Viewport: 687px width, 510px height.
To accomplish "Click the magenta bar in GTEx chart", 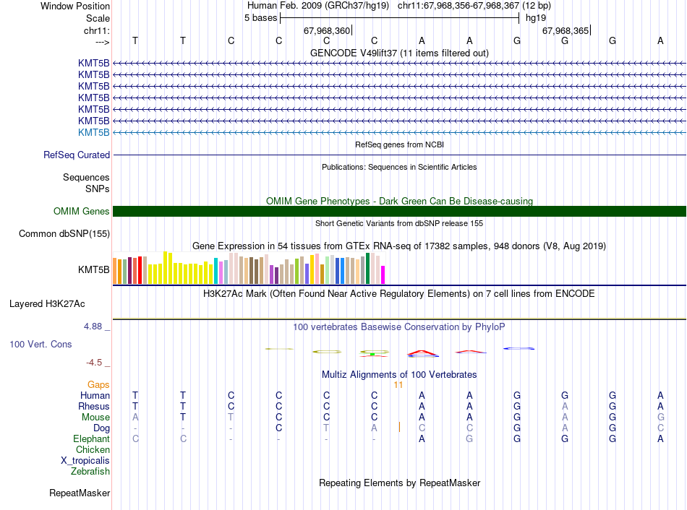I will pos(383,275).
